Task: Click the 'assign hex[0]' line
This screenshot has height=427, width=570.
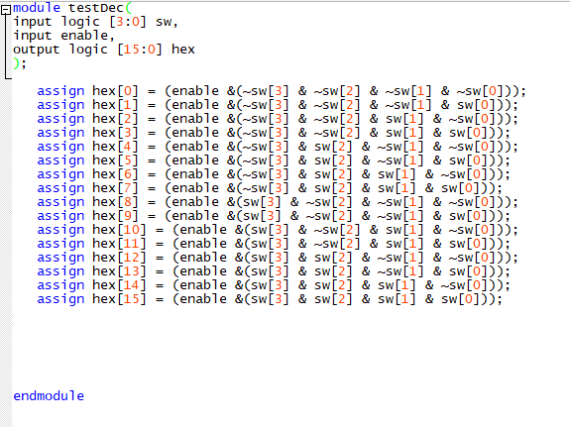Action: 282,91
